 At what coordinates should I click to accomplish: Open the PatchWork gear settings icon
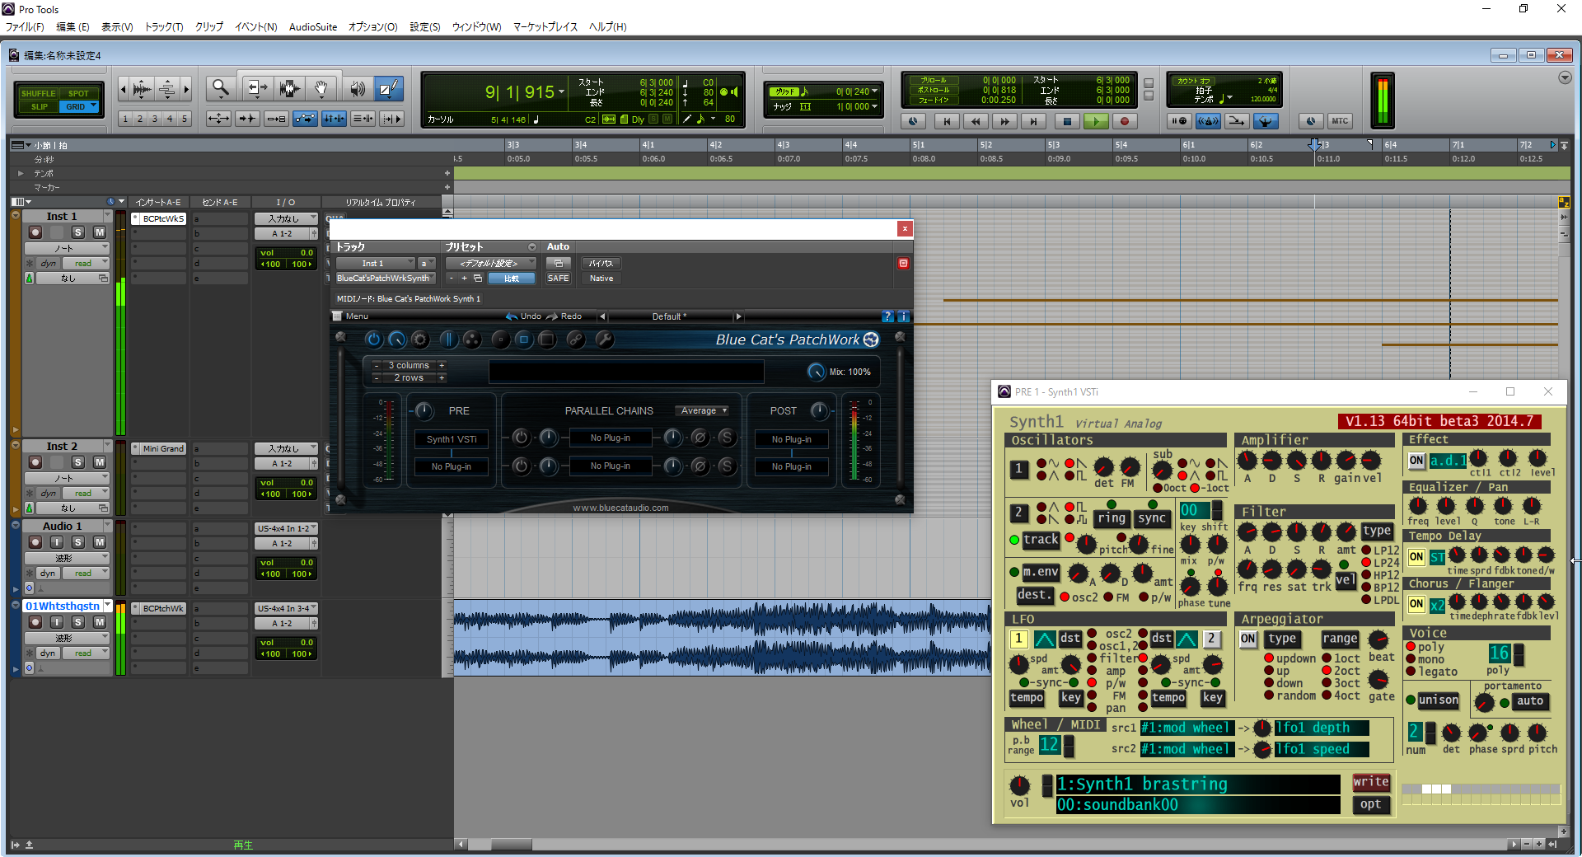[420, 340]
